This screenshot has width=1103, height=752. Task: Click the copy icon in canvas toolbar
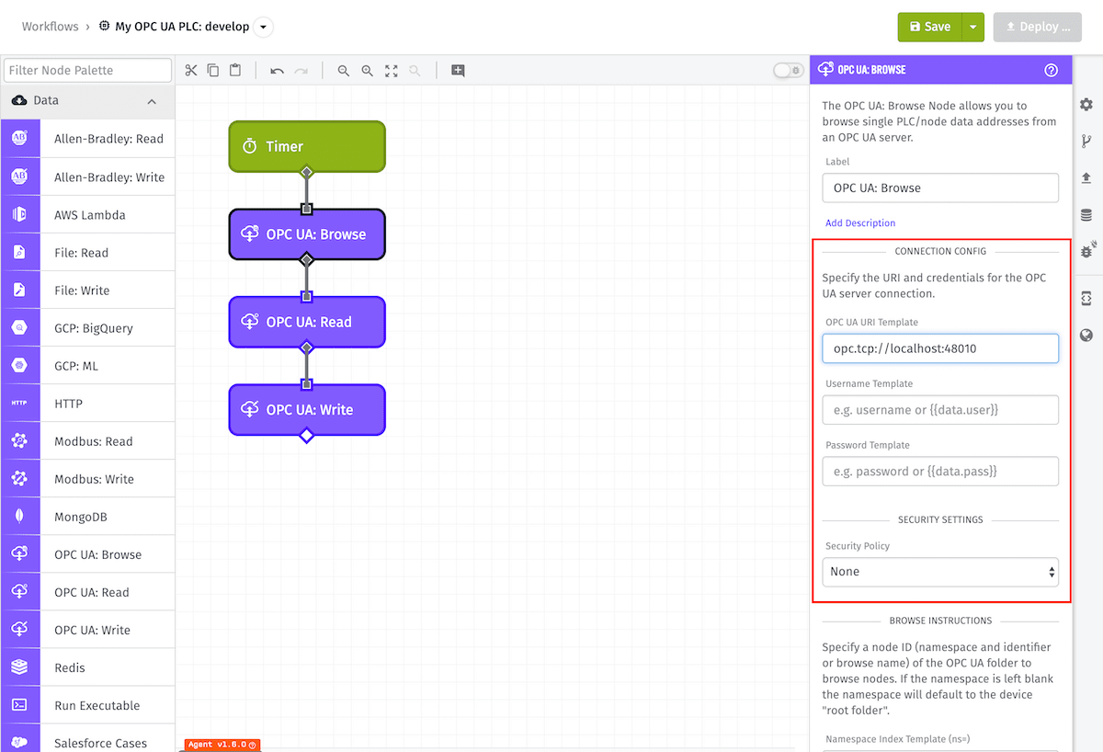coord(213,71)
